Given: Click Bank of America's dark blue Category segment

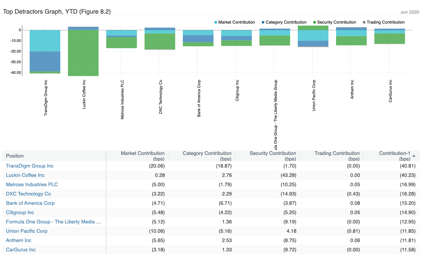Looking at the screenshot, I should [x=198, y=39].
